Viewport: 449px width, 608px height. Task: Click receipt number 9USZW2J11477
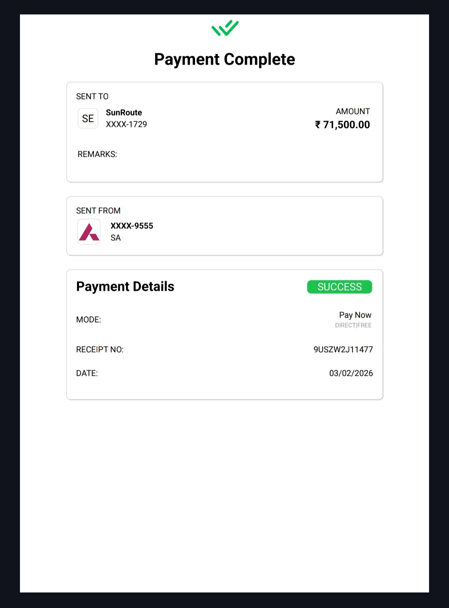point(343,349)
